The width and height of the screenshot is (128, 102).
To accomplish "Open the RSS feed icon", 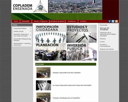I will click(x=116, y=21).
